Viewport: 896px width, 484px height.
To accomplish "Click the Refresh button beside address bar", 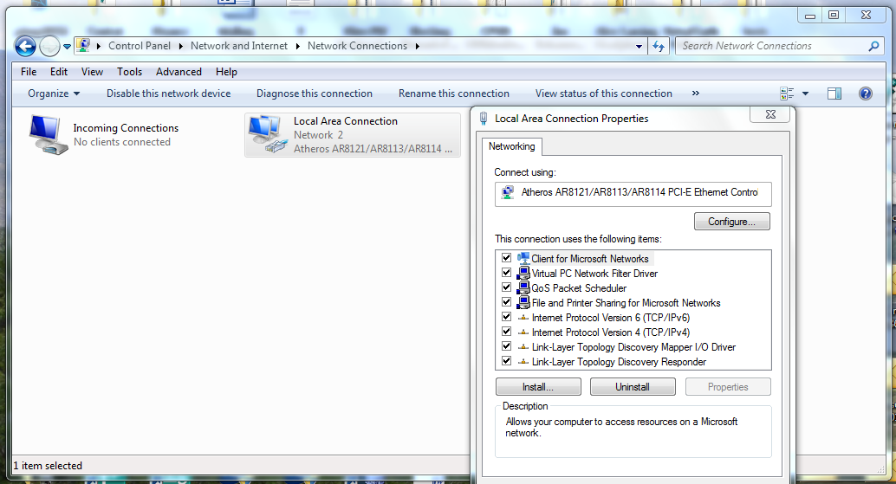I will pyautogui.click(x=659, y=47).
